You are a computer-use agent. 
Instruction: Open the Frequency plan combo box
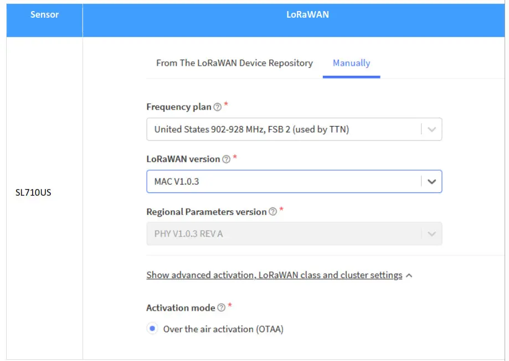[x=282, y=129]
